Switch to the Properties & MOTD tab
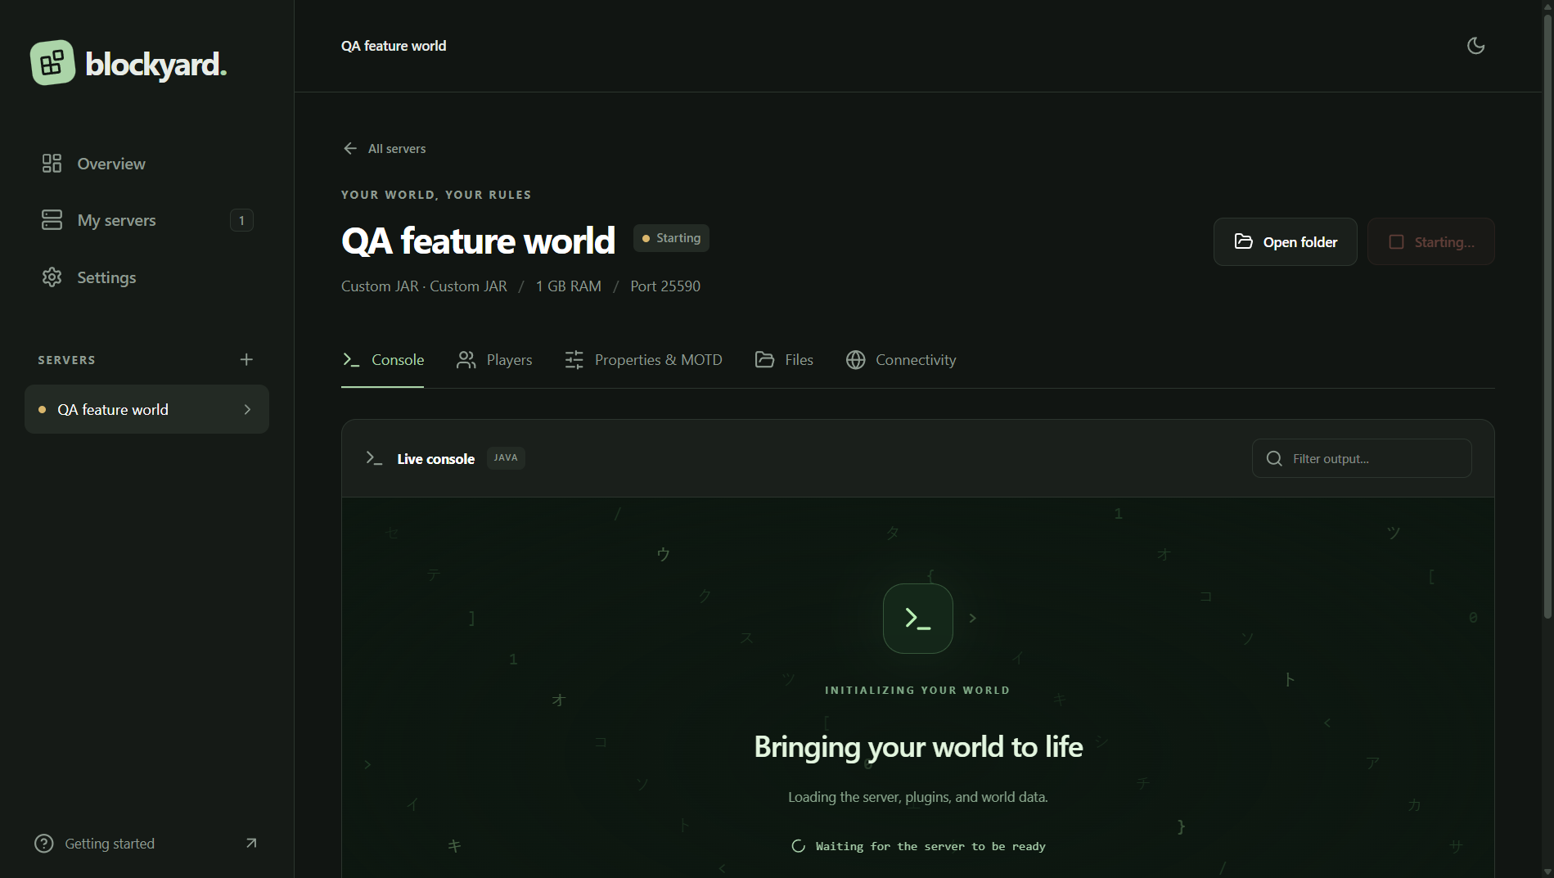The width and height of the screenshot is (1554, 878). click(643, 360)
